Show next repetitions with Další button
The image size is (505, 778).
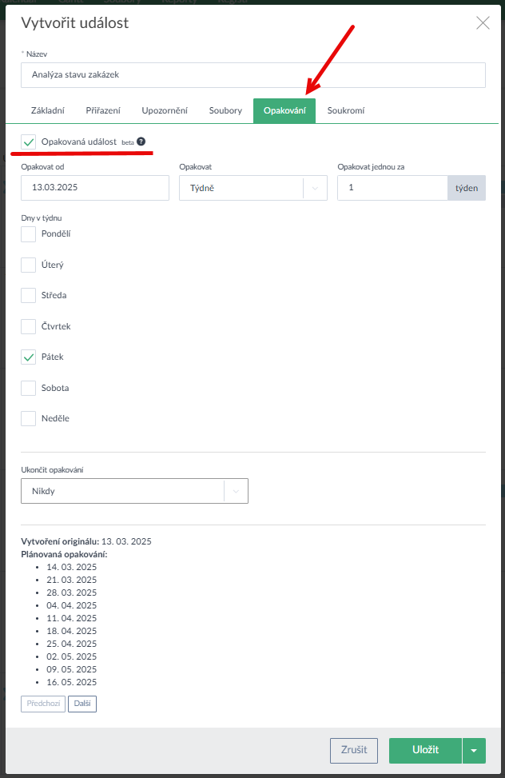(82, 704)
